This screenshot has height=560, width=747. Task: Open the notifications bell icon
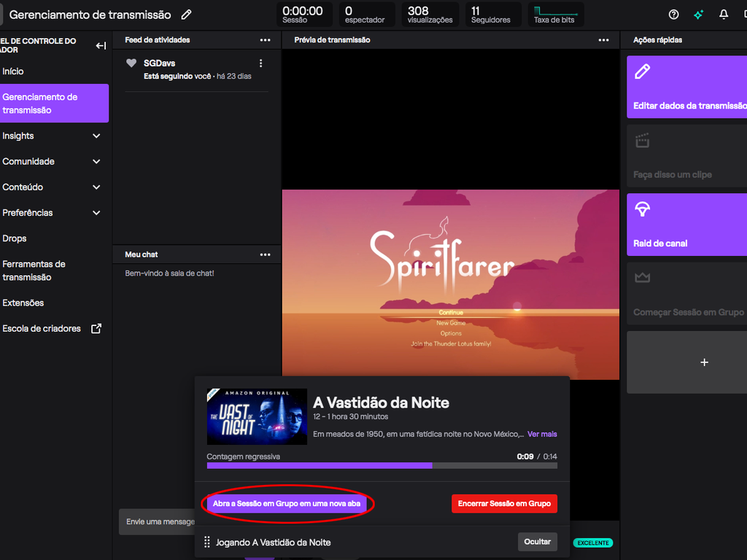[x=723, y=15]
